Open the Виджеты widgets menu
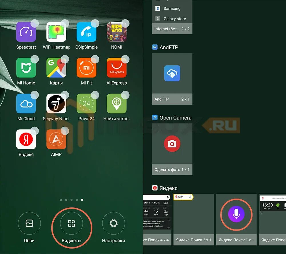This screenshot has height=254, width=286. (71, 223)
